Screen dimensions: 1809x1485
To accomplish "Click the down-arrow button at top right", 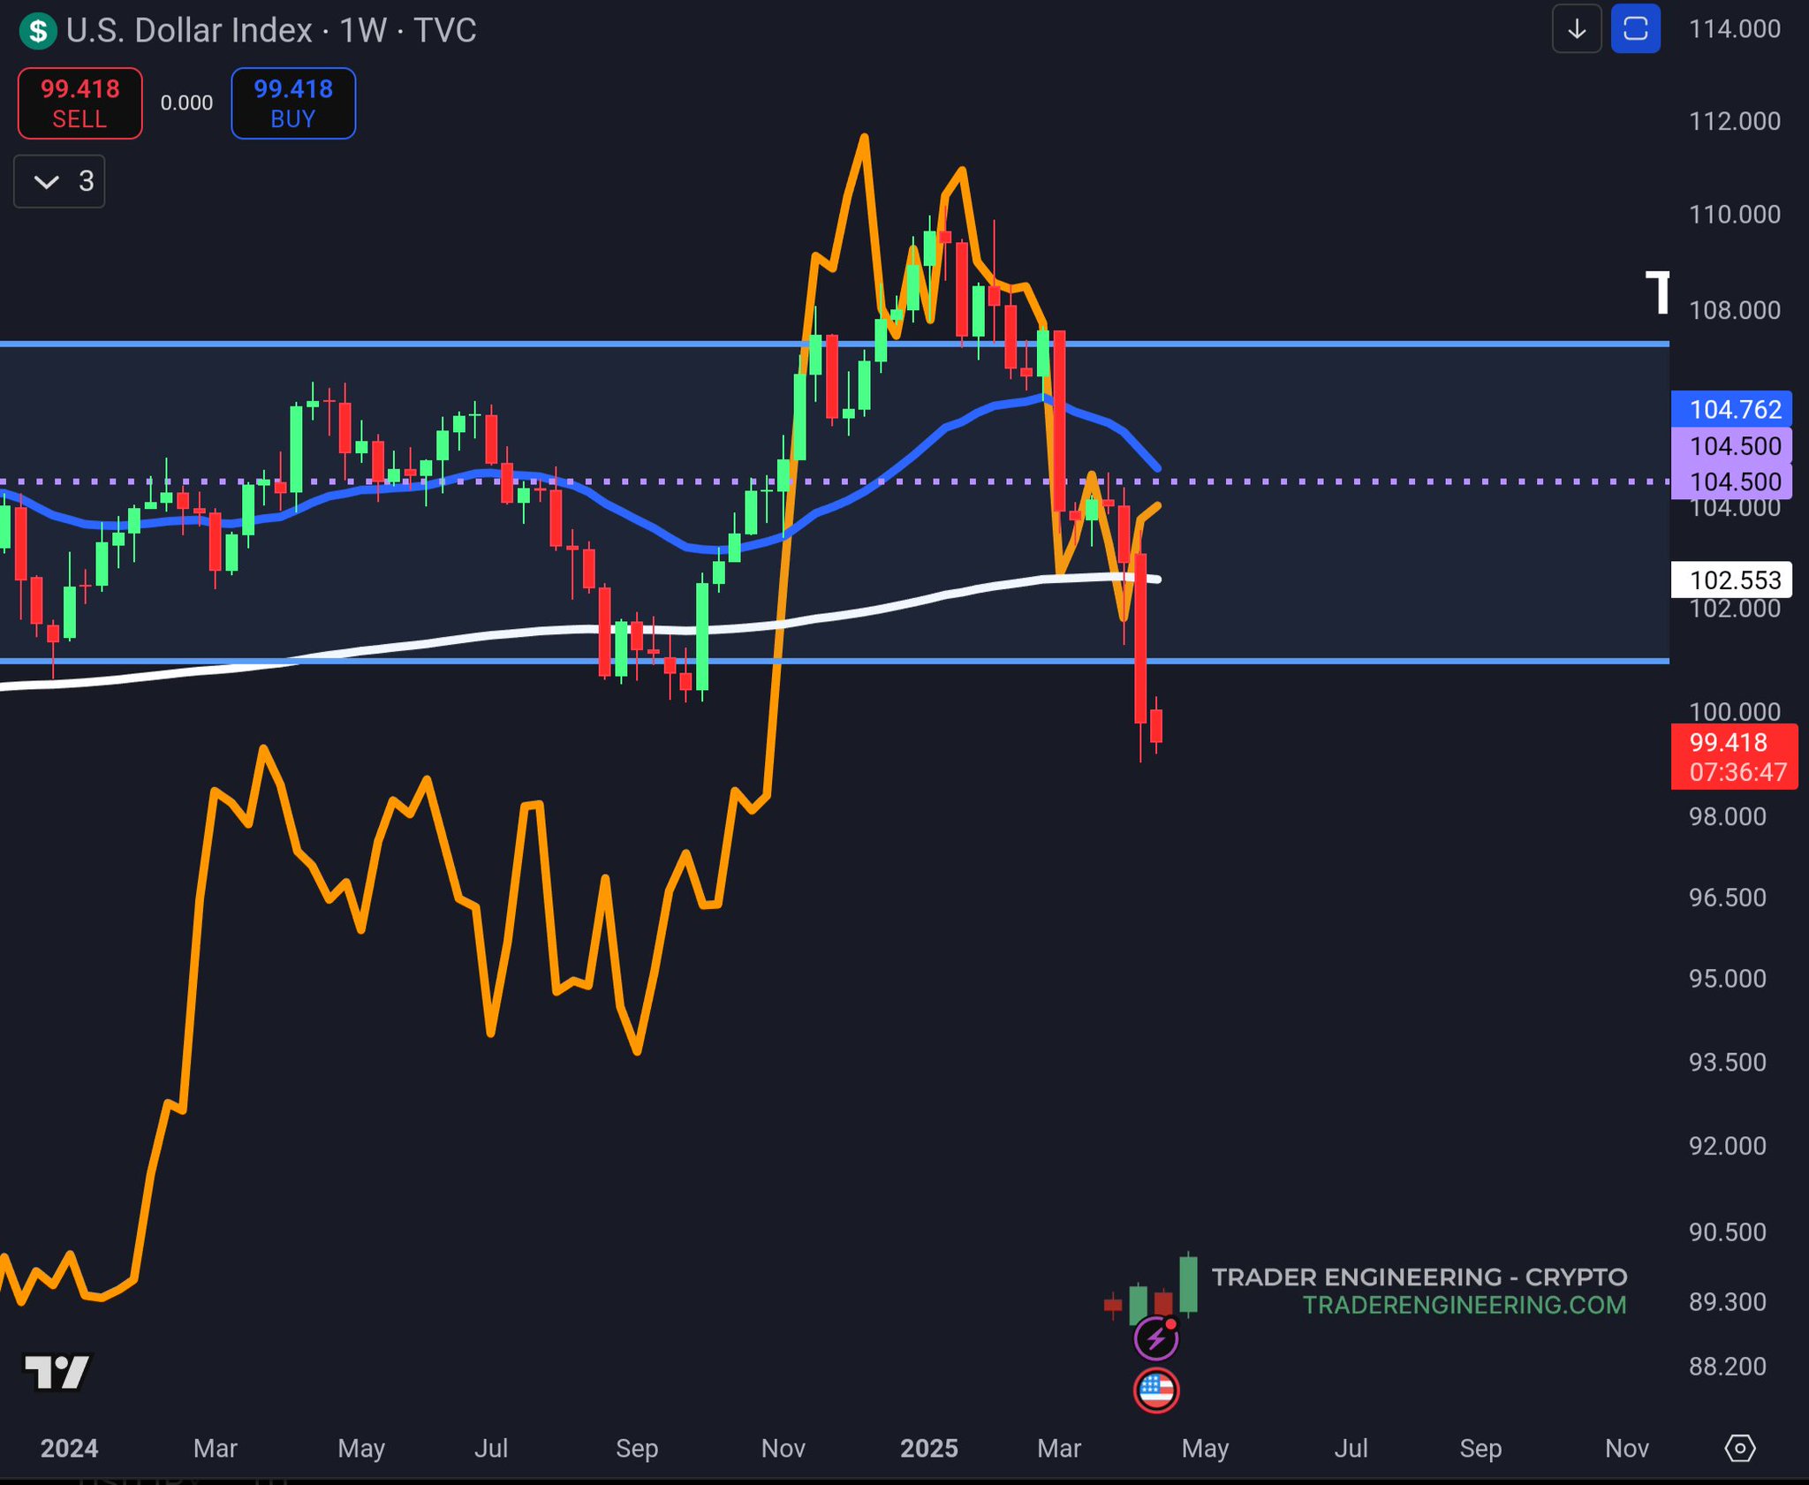I will [x=1577, y=30].
